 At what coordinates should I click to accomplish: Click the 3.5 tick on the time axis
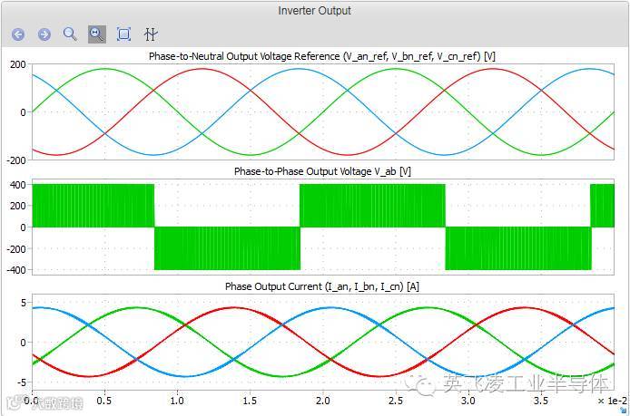tap(541, 401)
